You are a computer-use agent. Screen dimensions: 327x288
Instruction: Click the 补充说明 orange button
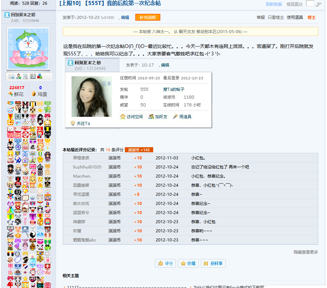148,17
